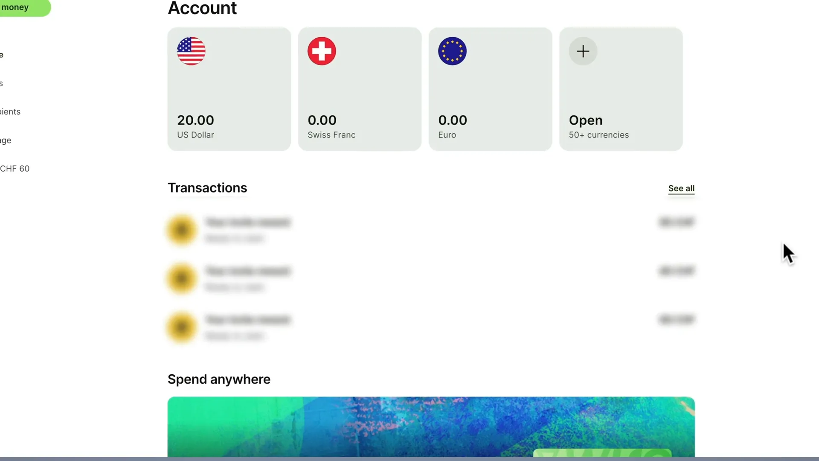Open the Recipients menu item
This screenshot has width=819, height=461.
coord(10,111)
